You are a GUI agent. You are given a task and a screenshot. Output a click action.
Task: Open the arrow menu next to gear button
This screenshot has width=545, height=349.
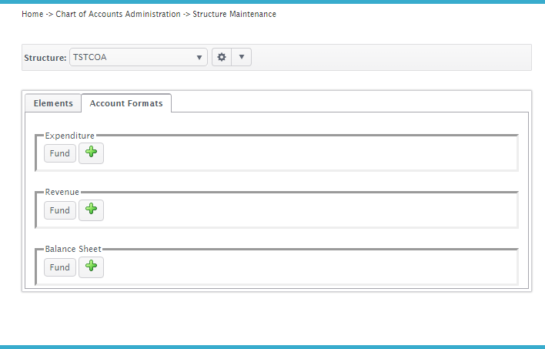(242, 57)
